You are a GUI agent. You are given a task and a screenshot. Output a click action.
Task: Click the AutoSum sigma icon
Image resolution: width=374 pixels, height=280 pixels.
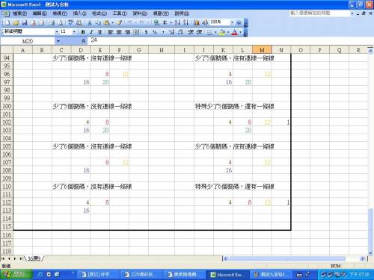pos(165,22)
